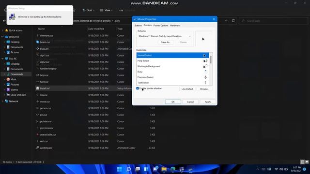The width and height of the screenshot is (310, 174).
Task: Open the Windows Start button
Action: click(120, 169)
